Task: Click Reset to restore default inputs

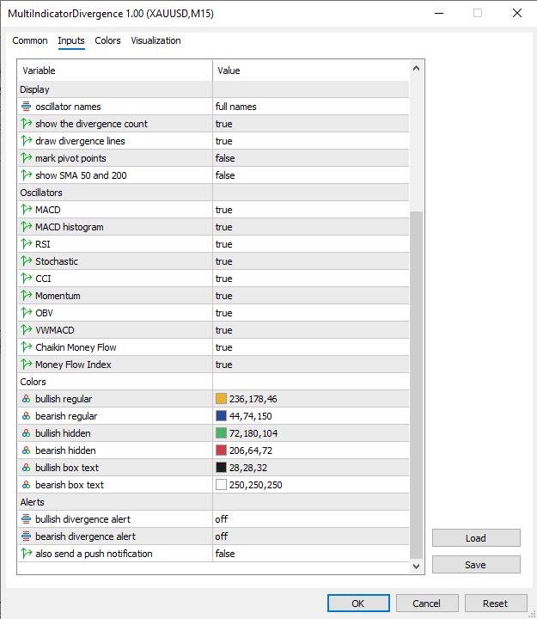Action: click(496, 604)
